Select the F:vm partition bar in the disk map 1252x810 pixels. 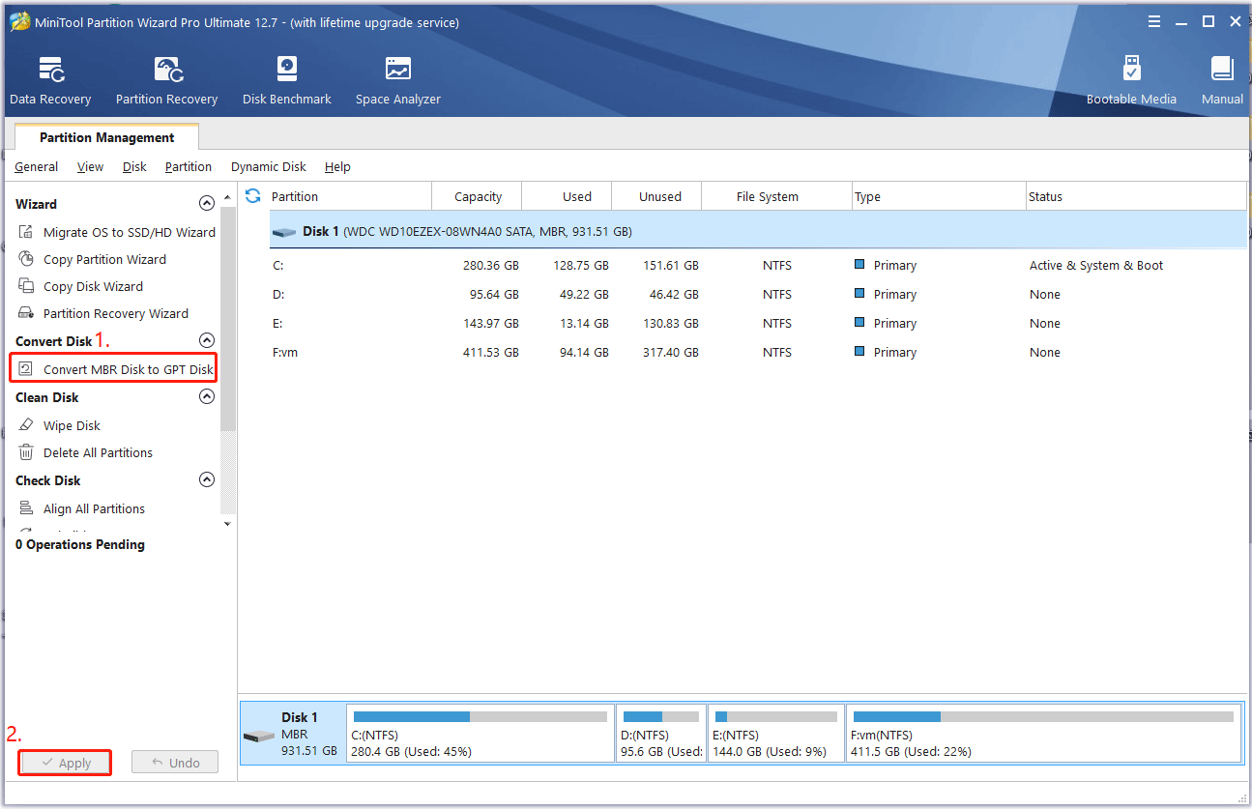click(1042, 734)
